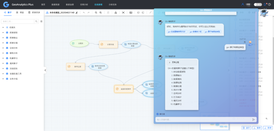Click the 运行 run button
The height and width of the screenshot is (131, 274).
[246, 128]
